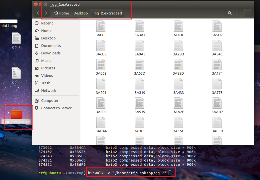Image resolution: width=260 pixels, height=180 pixels.
Task: Select _gg_2.extracted folder on desktop
Action: [16, 117]
